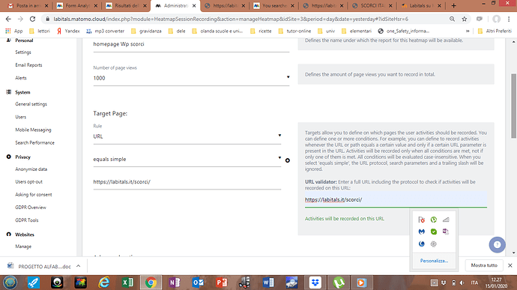Click the Mostra tutto downloads button
The height and width of the screenshot is (290, 517).
[x=484, y=265]
